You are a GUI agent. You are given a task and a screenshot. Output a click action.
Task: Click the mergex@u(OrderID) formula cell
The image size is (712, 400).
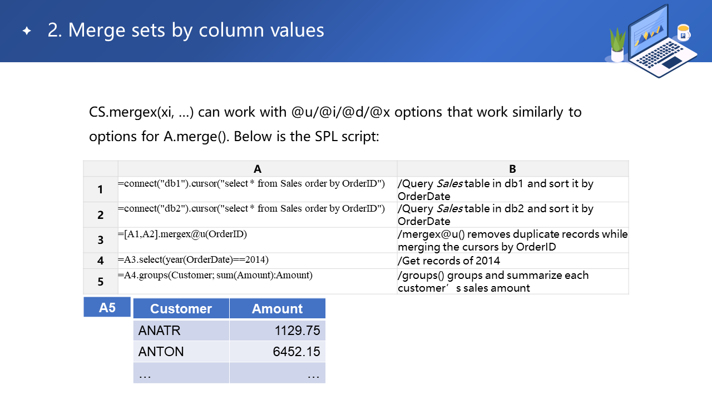pos(182,234)
